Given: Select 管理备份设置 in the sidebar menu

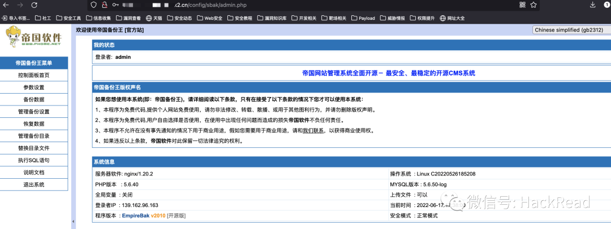Looking at the screenshot, I should 34,112.
